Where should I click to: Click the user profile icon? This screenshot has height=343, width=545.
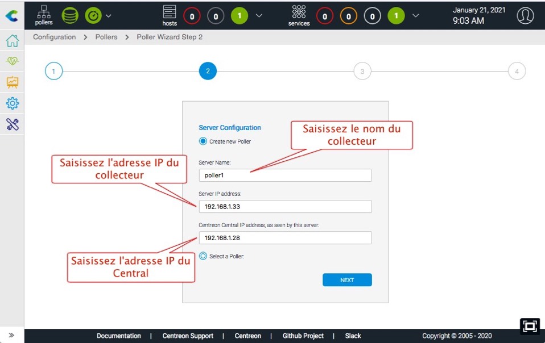(525, 16)
